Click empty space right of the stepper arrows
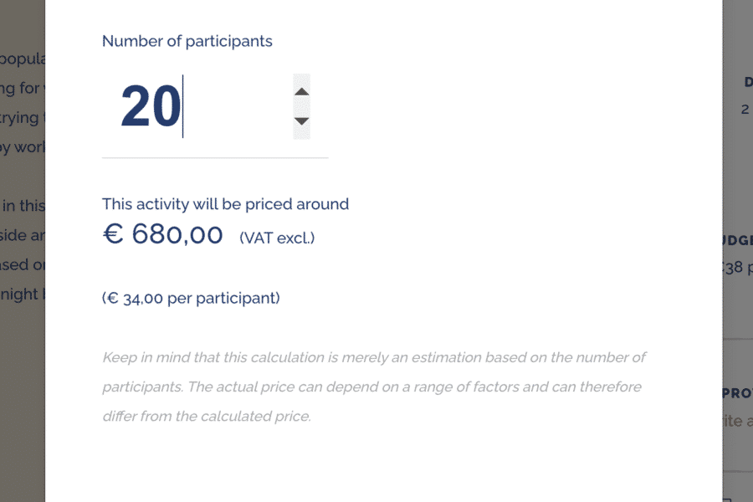753x502 pixels. [502, 107]
